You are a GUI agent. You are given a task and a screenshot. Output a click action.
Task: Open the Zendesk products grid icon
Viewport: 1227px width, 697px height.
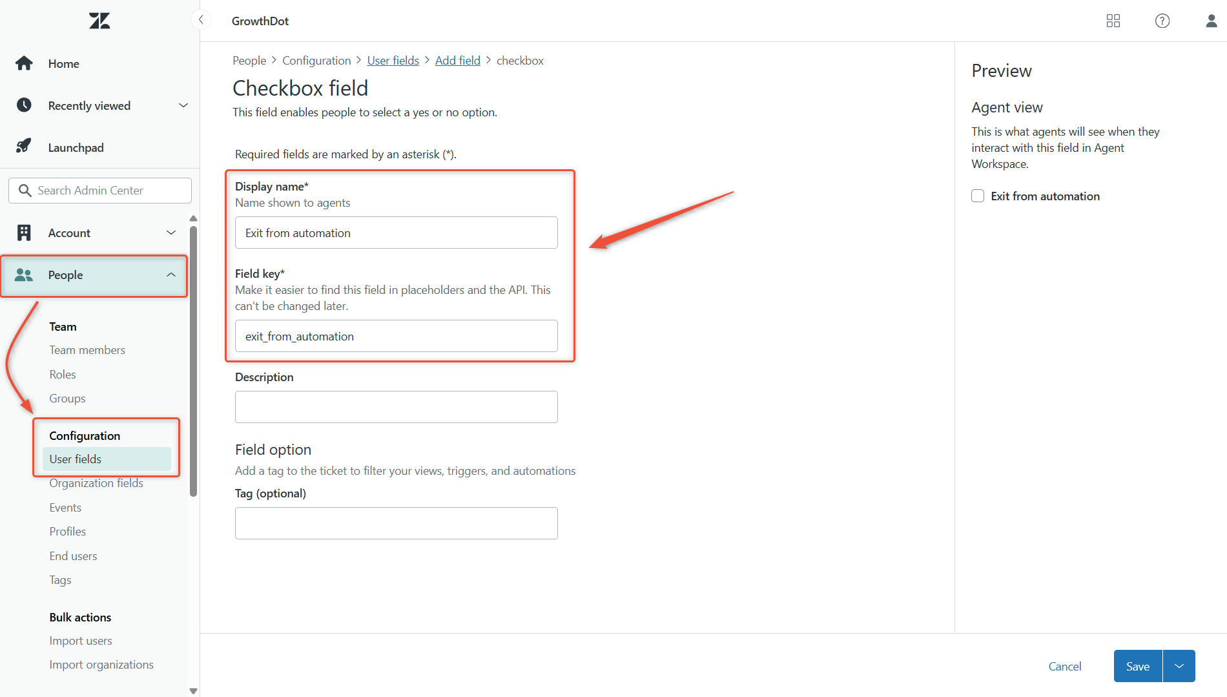(x=1113, y=21)
